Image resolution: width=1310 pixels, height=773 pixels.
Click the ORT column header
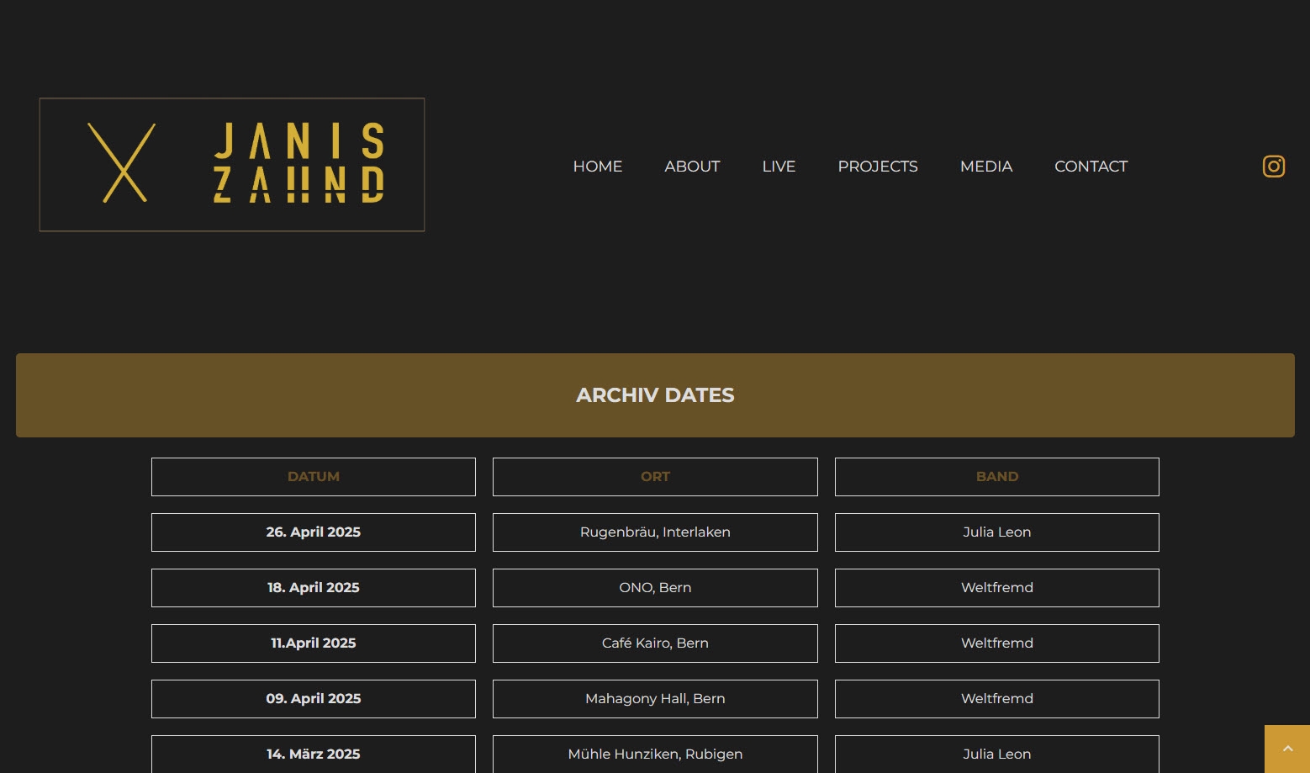click(655, 477)
